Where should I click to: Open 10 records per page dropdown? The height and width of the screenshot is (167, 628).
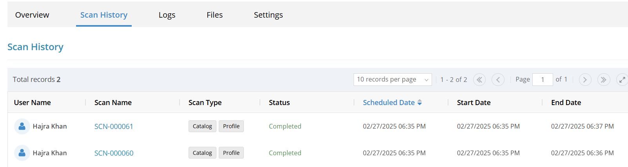click(392, 80)
